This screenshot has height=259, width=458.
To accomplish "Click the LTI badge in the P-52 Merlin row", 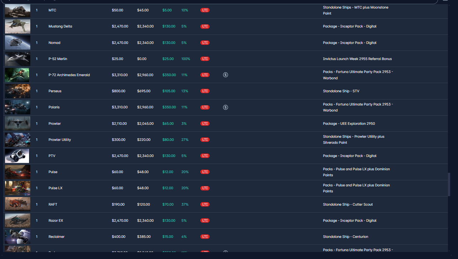I will point(205,59).
